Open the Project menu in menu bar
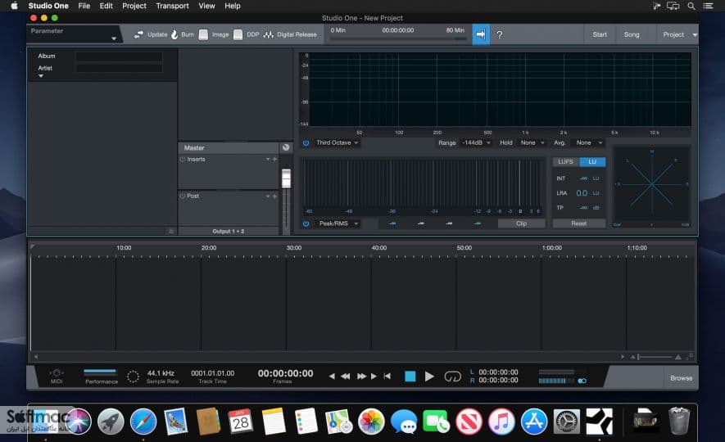This screenshot has height=442, width=725. click(x=134, y=6)
